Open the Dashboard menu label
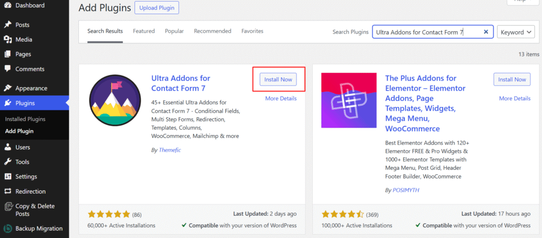 30,5
